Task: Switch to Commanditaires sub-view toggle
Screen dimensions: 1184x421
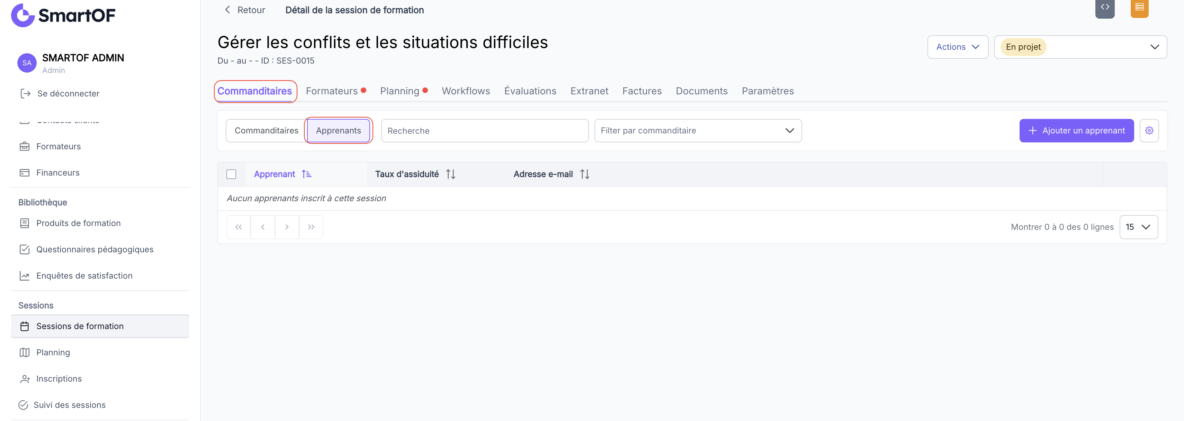Action: (266, 131)
